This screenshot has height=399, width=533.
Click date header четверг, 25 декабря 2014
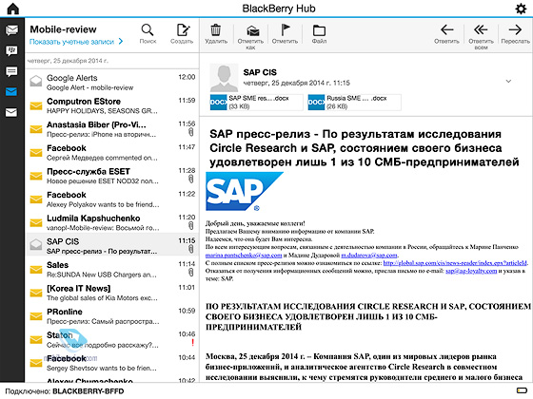[68, 61]
